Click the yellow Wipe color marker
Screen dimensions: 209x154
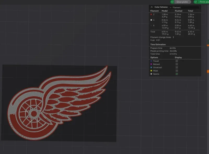click(151, 71)
